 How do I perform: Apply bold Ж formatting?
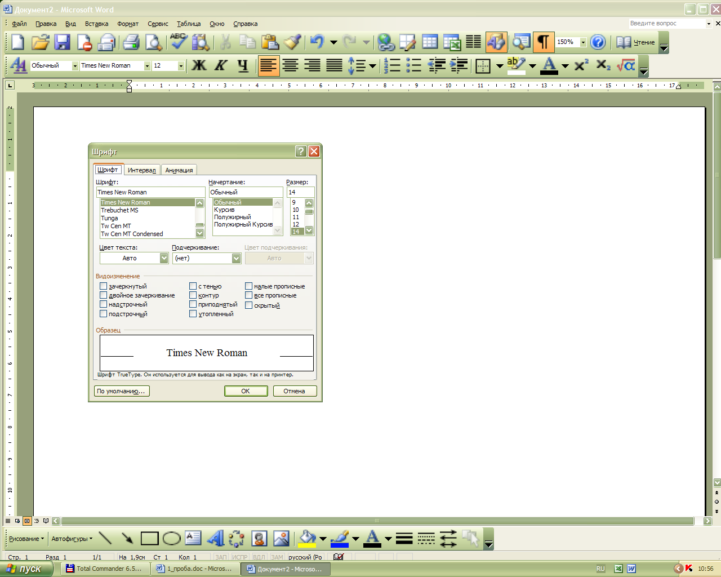pos(199,66)
